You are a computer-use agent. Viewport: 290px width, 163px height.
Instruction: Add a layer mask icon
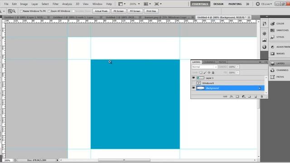click(237, 96)
